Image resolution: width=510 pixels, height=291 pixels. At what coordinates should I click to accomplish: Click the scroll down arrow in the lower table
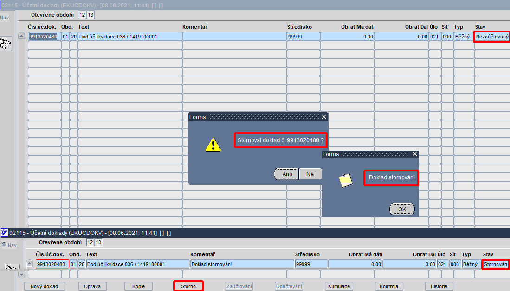(21, 274)
